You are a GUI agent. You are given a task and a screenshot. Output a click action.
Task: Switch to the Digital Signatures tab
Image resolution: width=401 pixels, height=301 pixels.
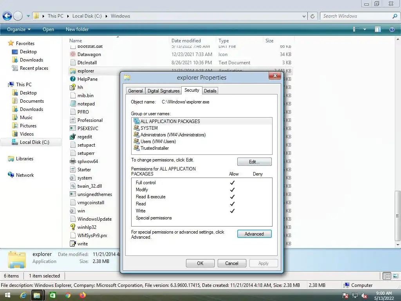tap(163, 91)
